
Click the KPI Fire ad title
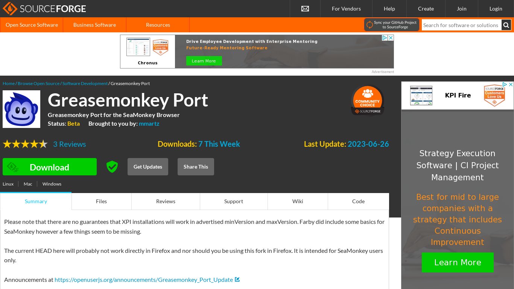tap(458, 95)
